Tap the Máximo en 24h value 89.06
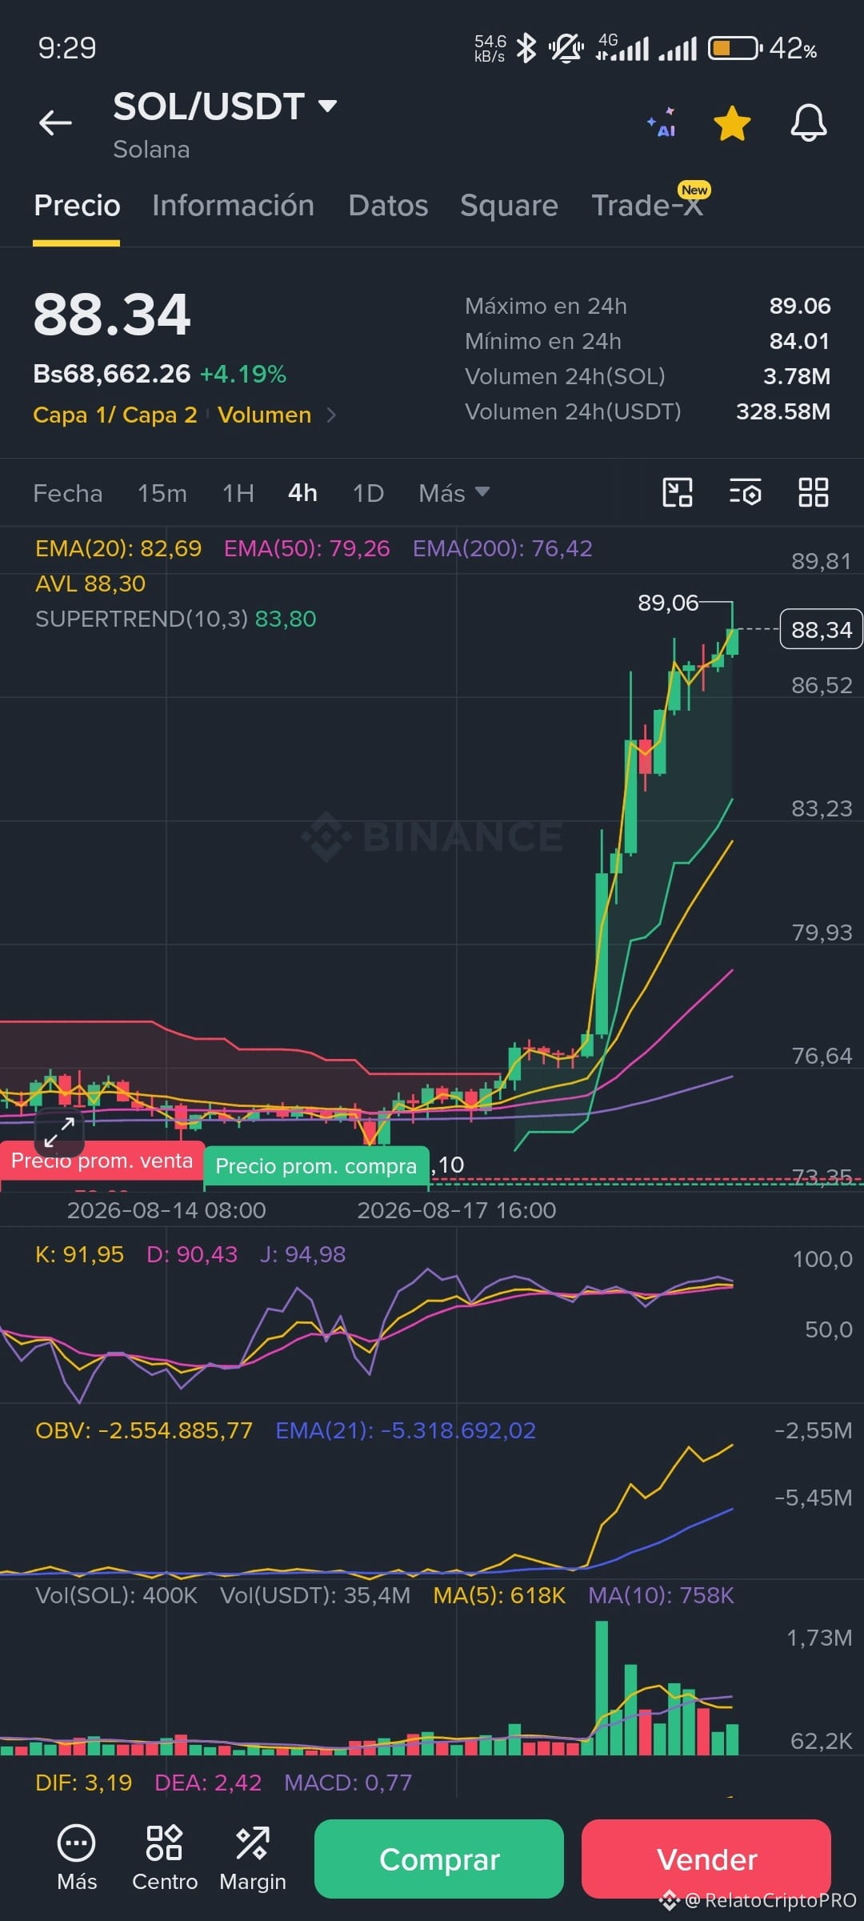The image size is (864, 1921). tap(800, 306)
